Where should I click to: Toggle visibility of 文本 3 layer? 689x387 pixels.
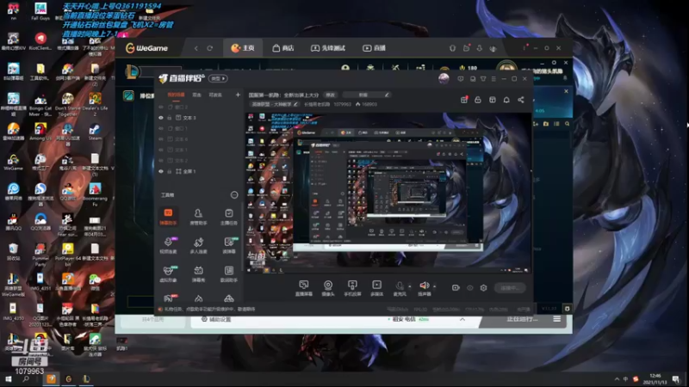[161, 118]
